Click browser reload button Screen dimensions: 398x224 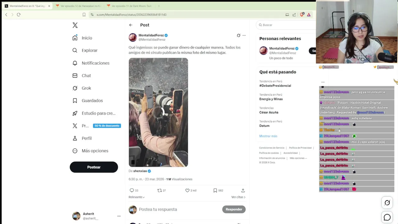pos(19,15)
